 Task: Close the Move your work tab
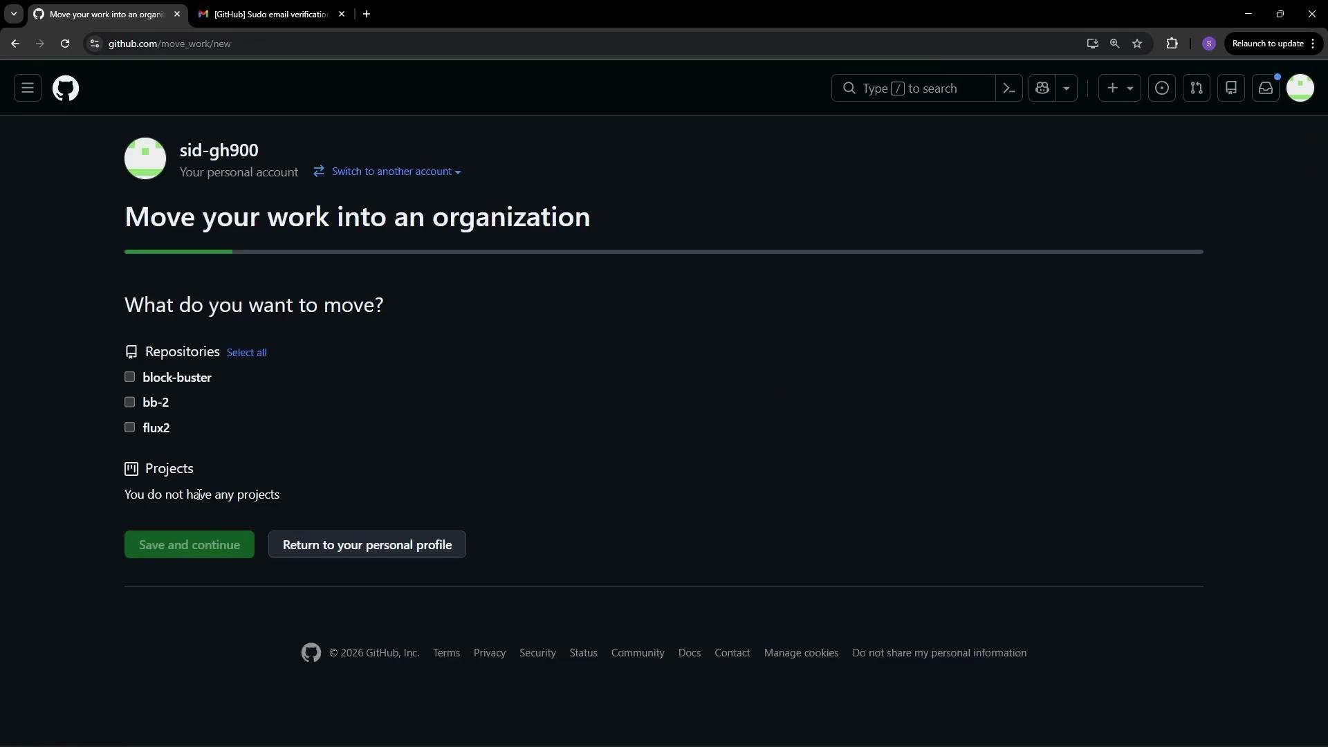click(177, 14)
